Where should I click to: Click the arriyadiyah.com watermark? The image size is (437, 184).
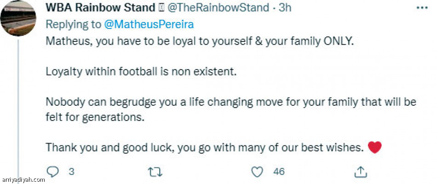23,179
